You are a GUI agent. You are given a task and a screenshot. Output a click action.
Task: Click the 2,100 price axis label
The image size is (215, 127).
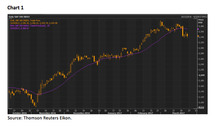pos(201,102)
